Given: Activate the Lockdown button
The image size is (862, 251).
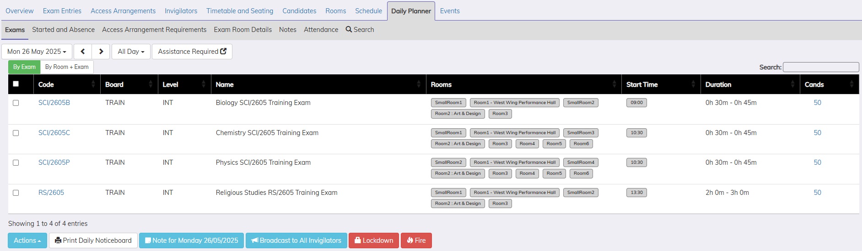Looking at the screenshot, I should click(373, 241).
